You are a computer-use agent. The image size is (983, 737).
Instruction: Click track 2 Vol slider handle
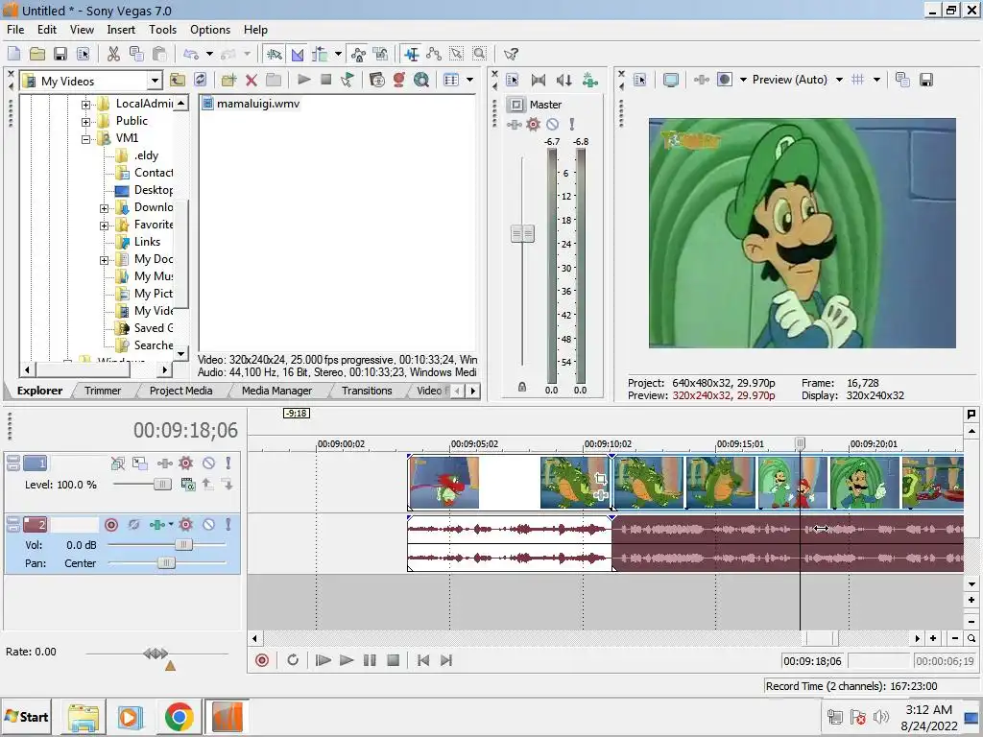(183, 545)
